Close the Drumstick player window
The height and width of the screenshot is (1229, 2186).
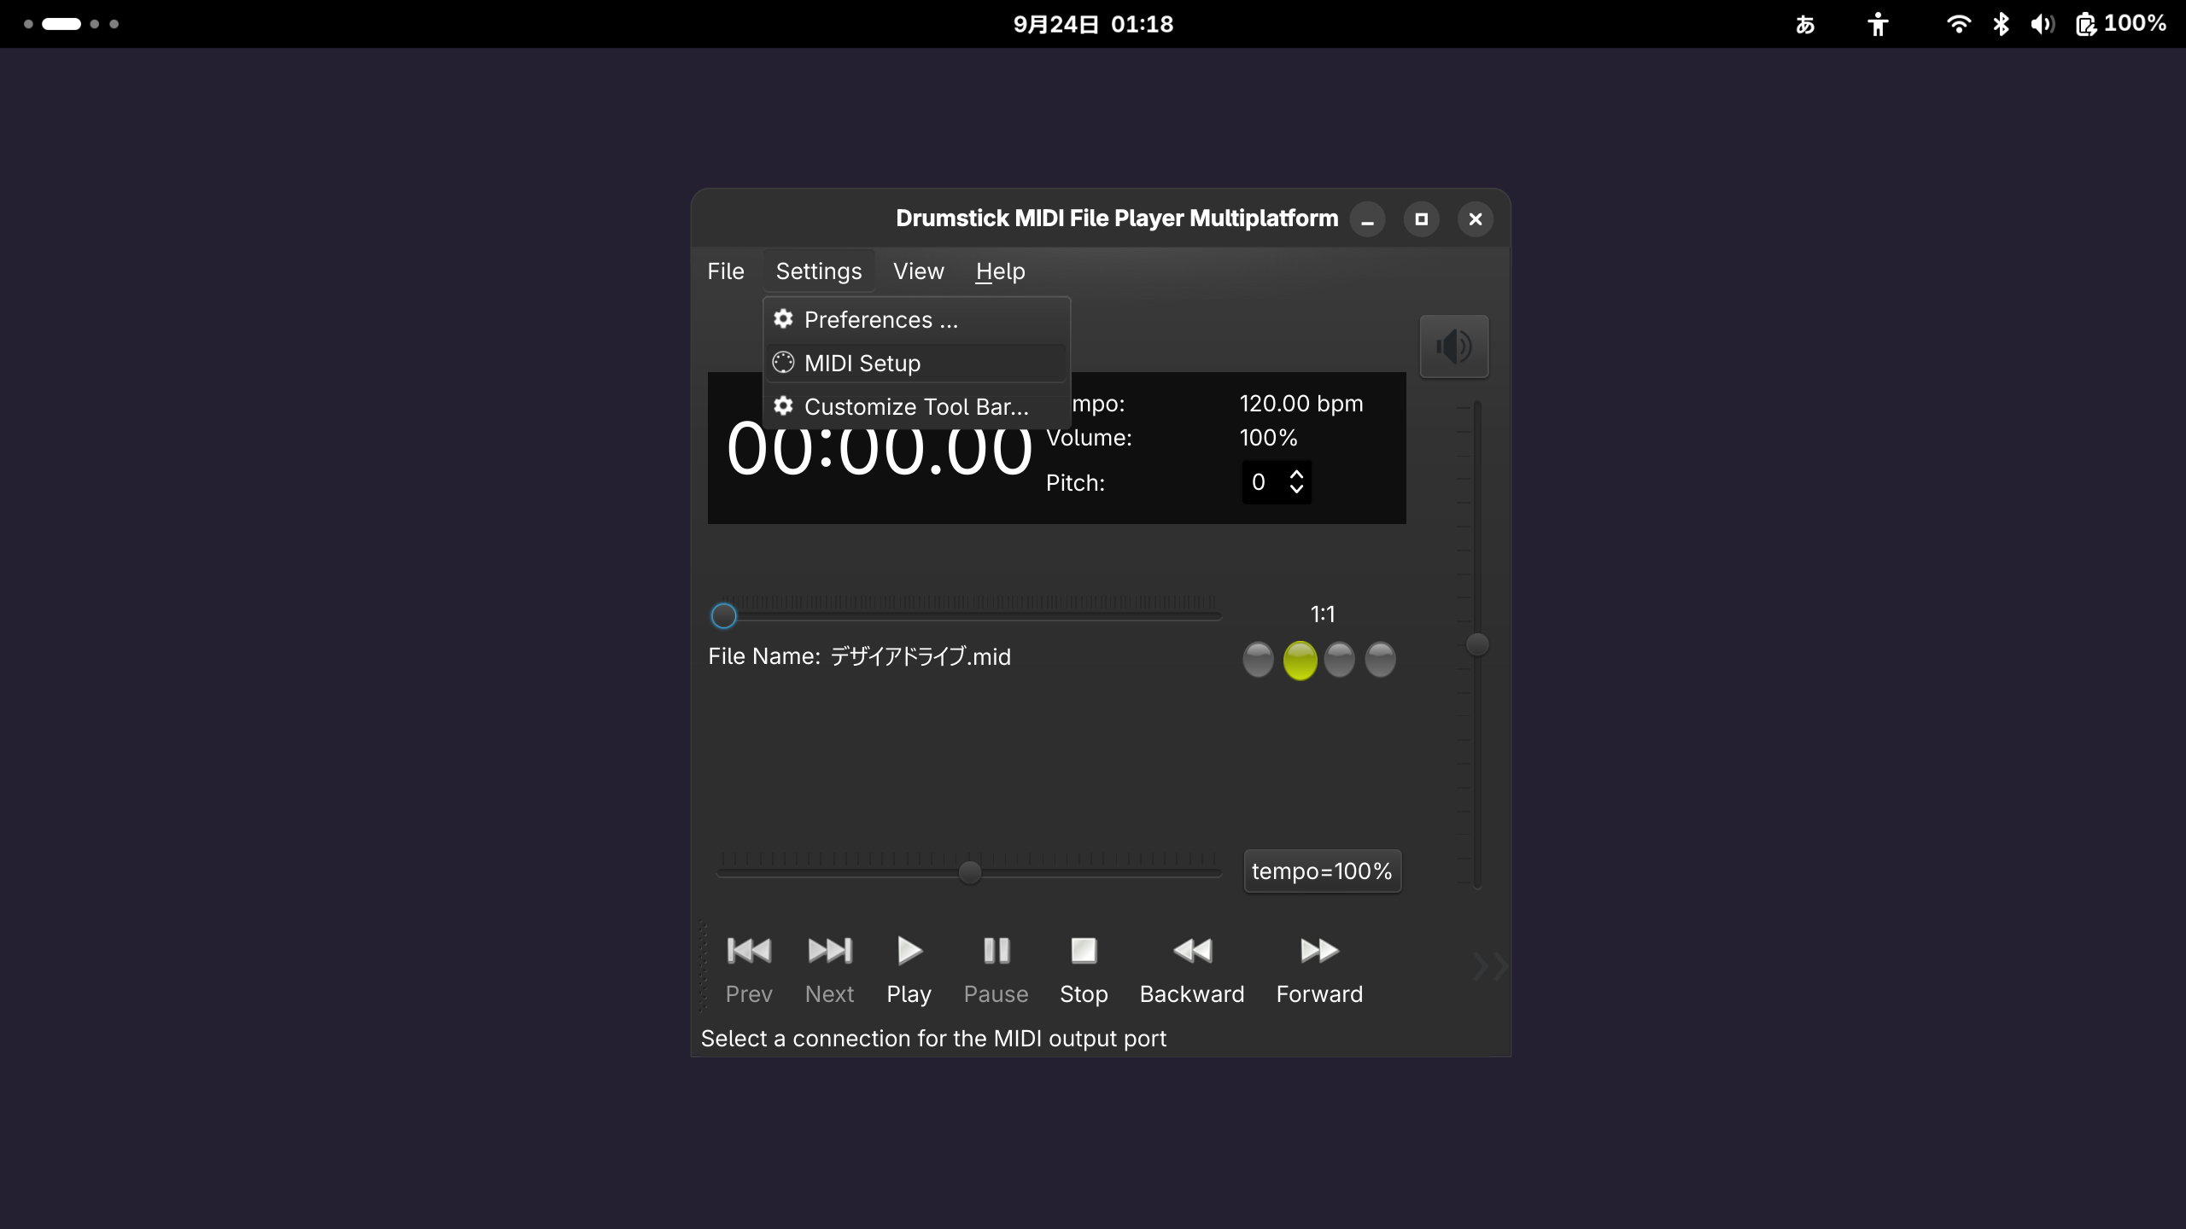[1475, 219]
